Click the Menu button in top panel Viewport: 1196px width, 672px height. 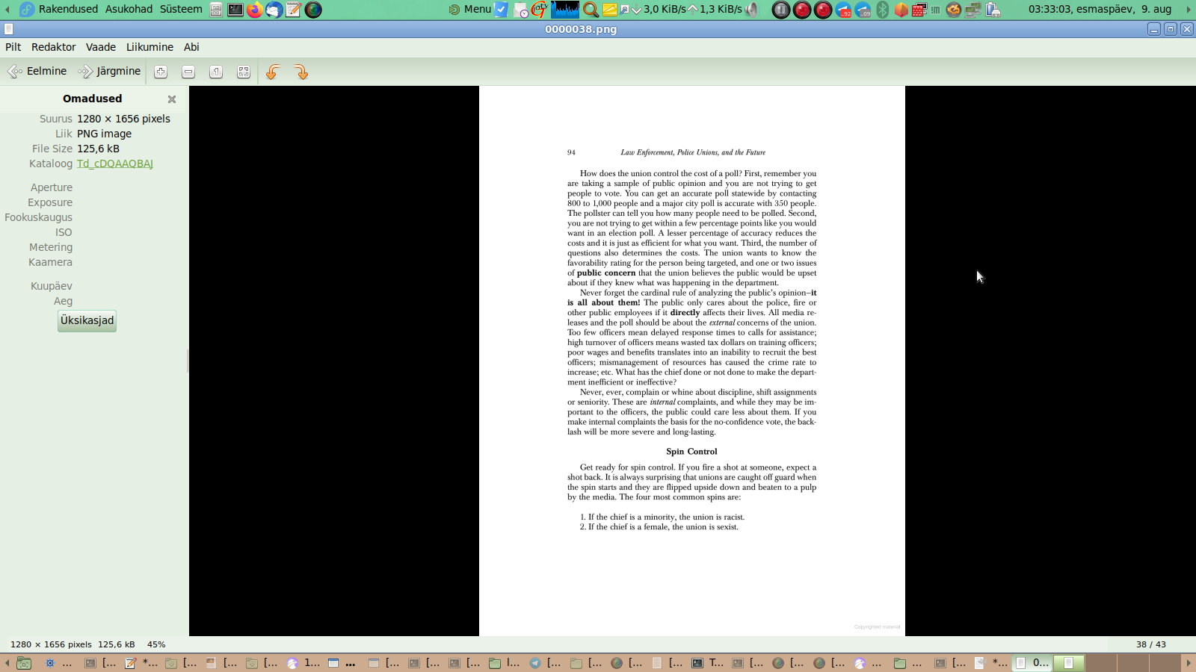[470, 9]
